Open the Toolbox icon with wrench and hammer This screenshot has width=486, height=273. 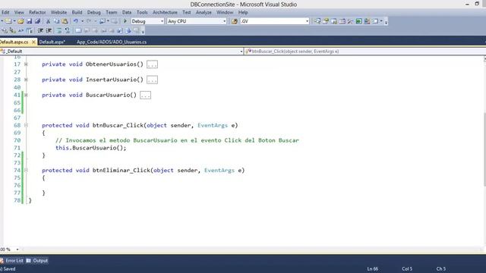(x=350, y=21)
